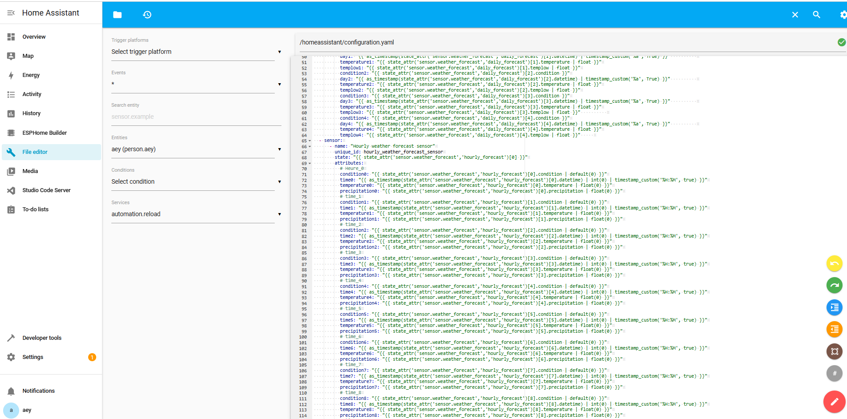This screenshot has width=847, height=419.
Task: Collapse the fold arrow at line 65
Action: click(x=310, y=141)
